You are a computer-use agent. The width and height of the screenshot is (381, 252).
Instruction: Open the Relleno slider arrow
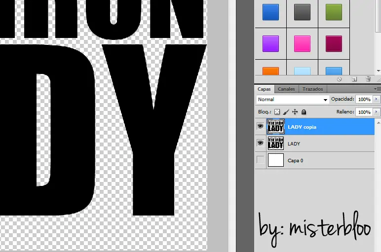pos(376,112)
